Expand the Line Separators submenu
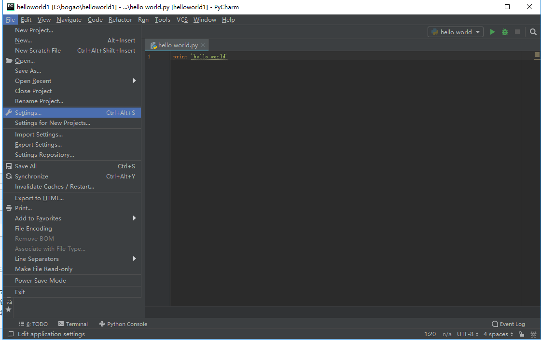Viewport: 541px width, 340px height. [72, 258]
